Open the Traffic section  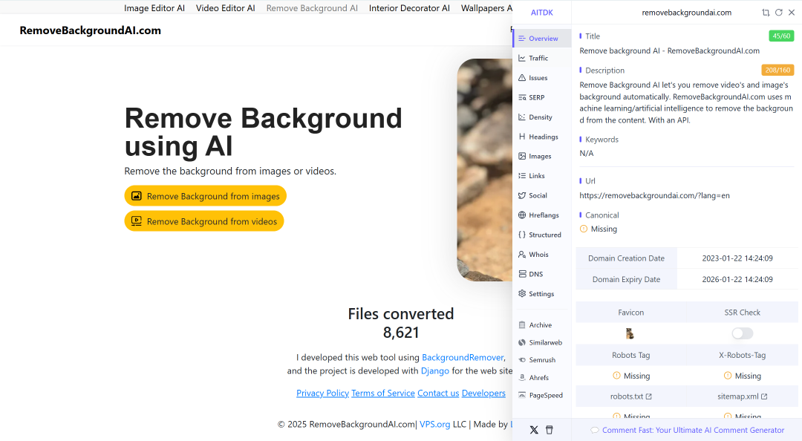[x=541, y=59]
